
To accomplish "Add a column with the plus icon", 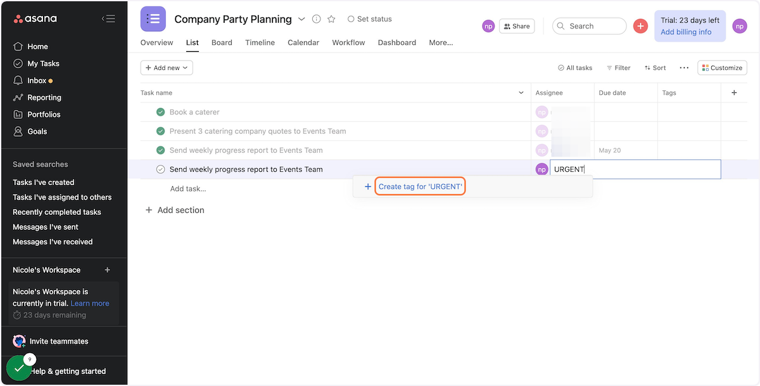I will tap(734, 93).
